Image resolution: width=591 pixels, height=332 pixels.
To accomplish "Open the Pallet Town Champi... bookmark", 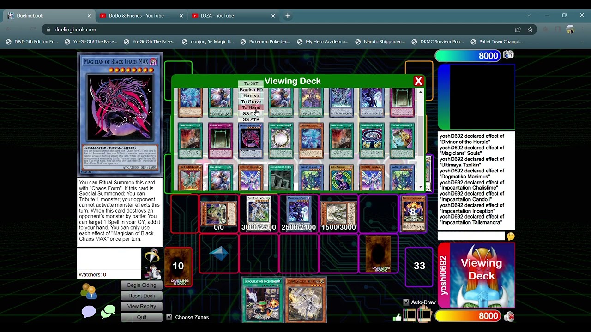I will (496, 41).
